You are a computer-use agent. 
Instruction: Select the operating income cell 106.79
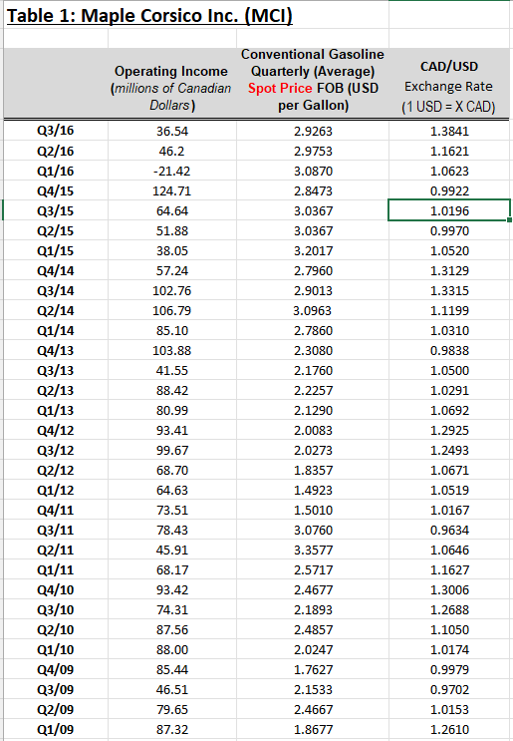[171, 310]
